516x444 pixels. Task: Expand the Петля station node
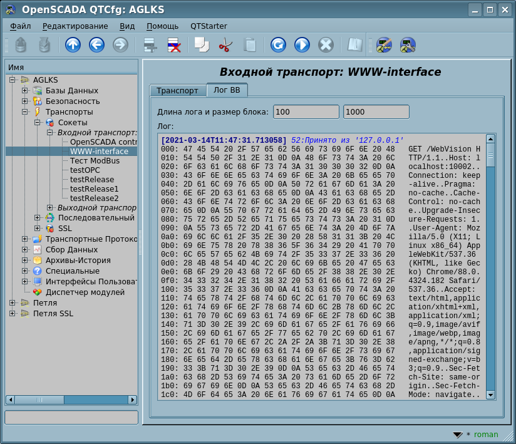pyautogui.click(x=12, y=303)
